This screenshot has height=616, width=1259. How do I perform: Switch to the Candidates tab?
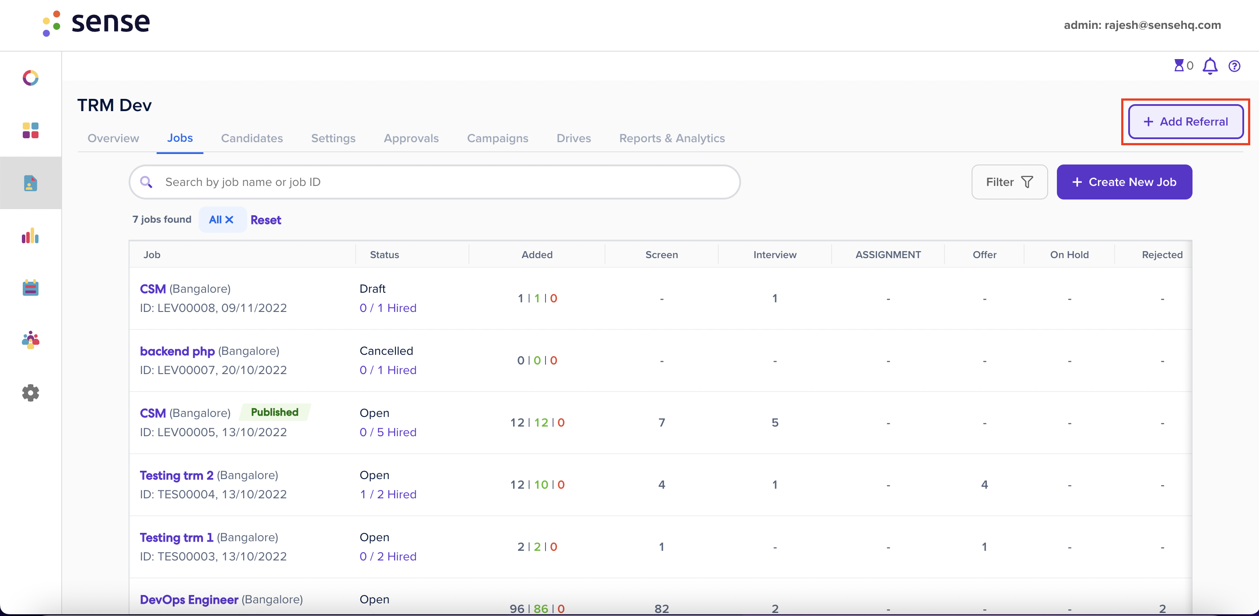(x=252, y=138)
